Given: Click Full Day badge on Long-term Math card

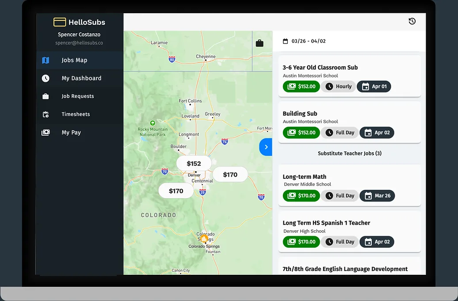Looking at the screenshot, I should (x=340, y=196).
